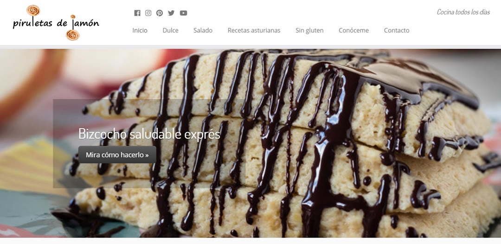Choose the Sin gluten menu entry
501x244 pixels.
coord(309,30)
